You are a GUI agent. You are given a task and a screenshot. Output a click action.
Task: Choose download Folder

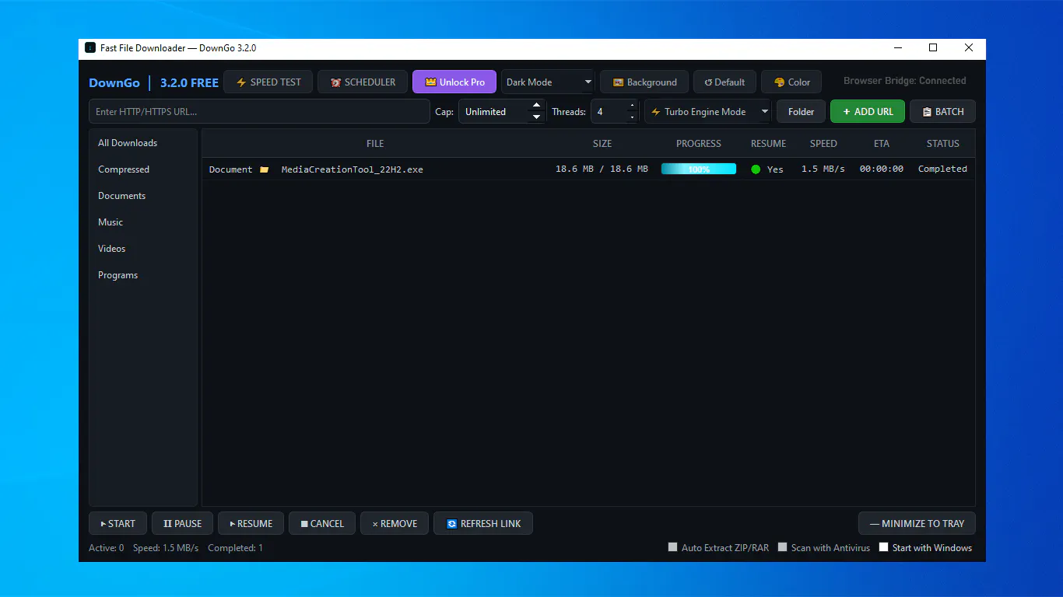click(801, 111)
